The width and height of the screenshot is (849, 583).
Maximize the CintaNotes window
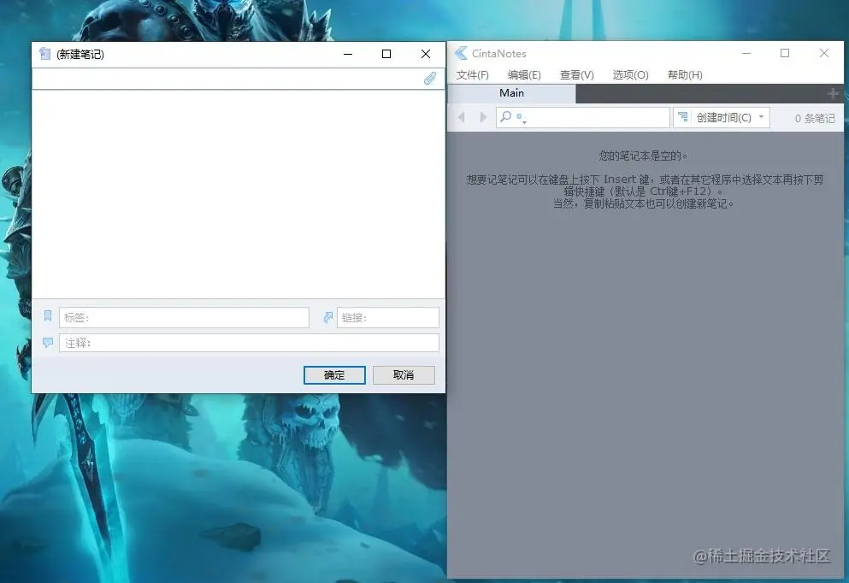click(x=785, y=53)
